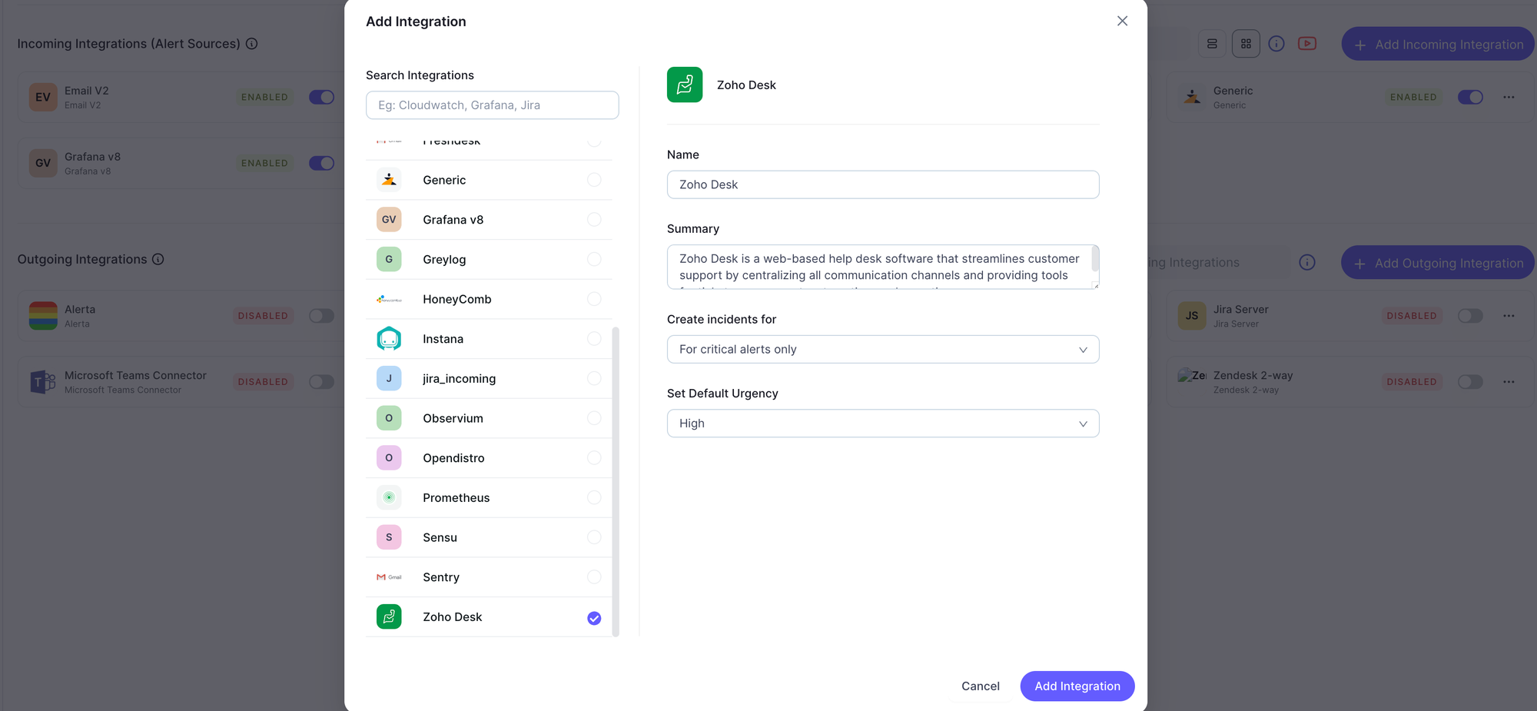Select the jira_incoming list row

(x=489, y=378)
